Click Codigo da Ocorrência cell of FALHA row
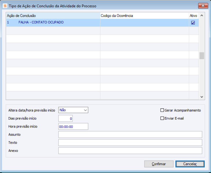The height and width of the screenshot is (173, 211). point(144,23)
